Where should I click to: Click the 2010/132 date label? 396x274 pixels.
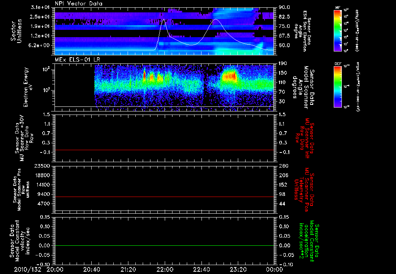coord(27,269)
